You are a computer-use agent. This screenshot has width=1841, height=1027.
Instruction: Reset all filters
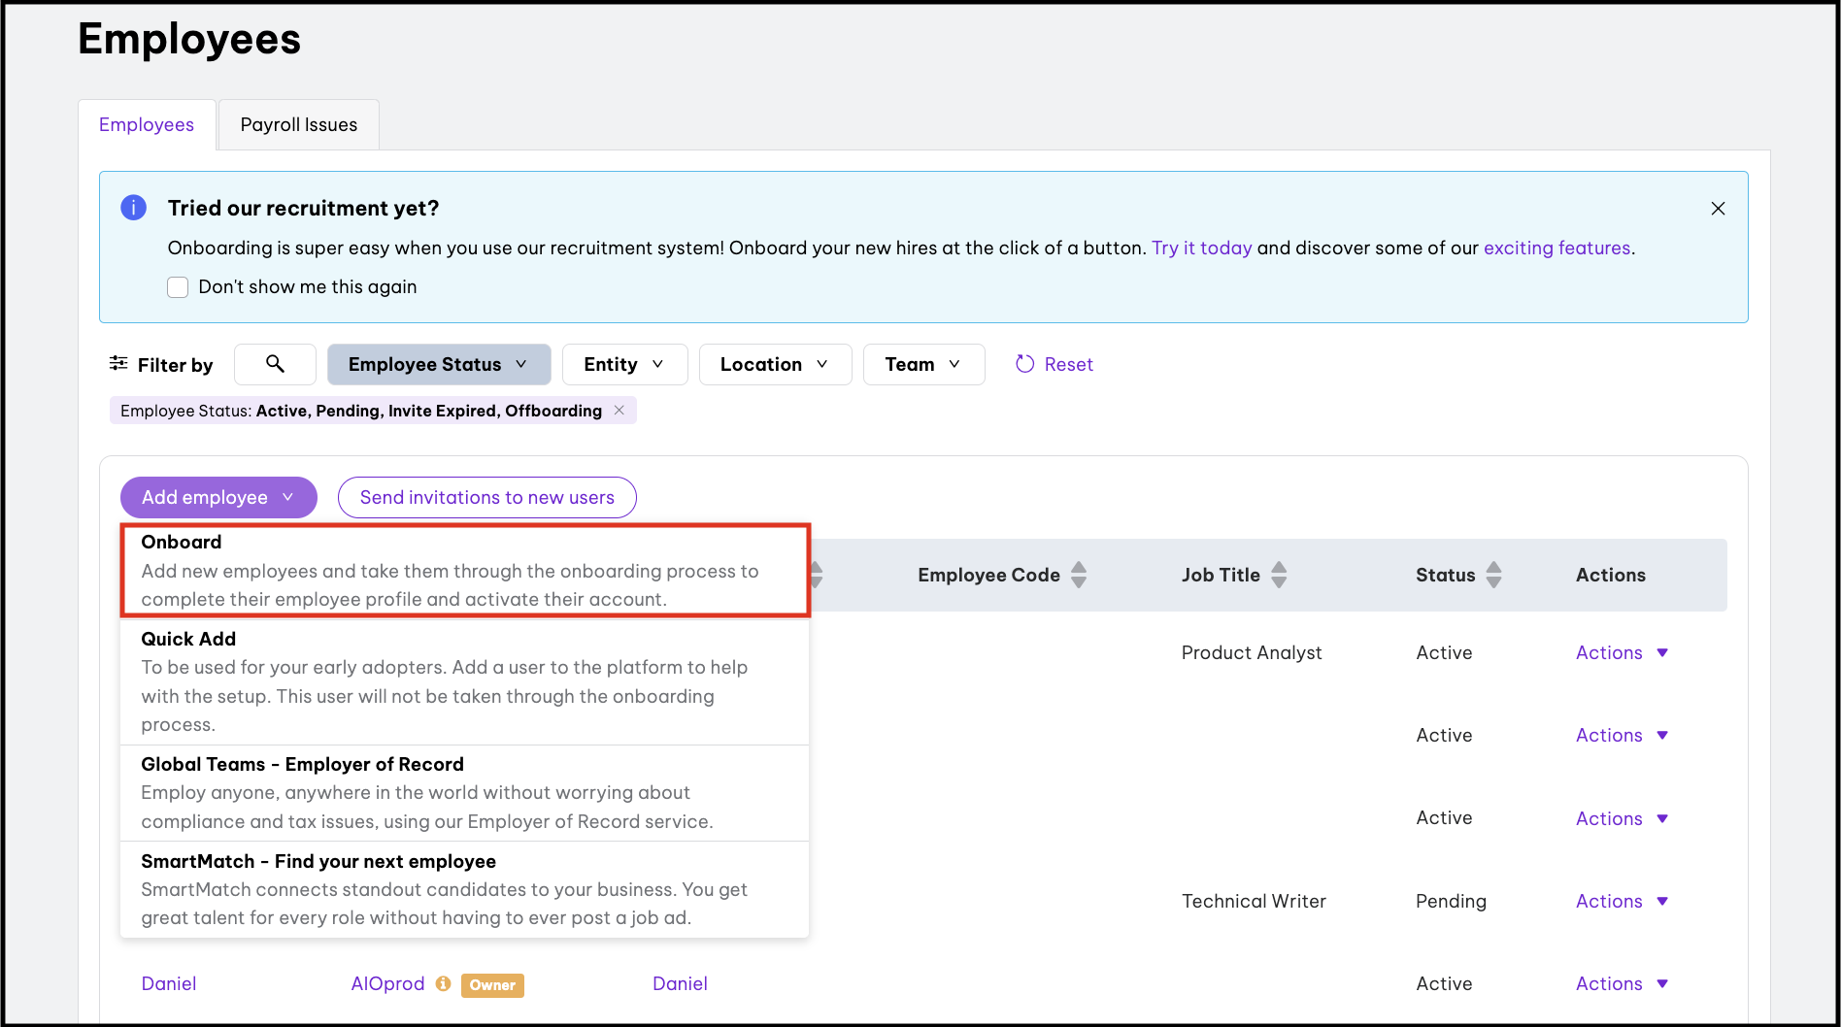(x=1054, y=364)
